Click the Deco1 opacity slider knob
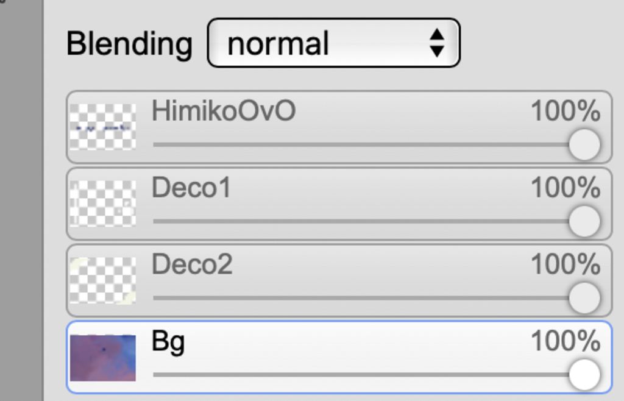The height and width of the screenshot is (401, 624). (x=584, y=221)
